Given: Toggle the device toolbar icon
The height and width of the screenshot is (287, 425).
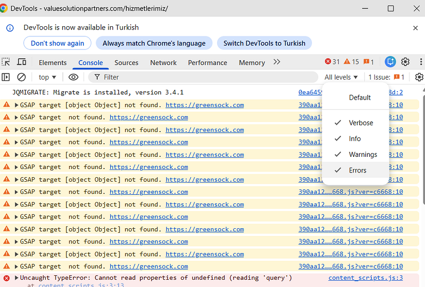Looking at the screenshot, I should [21, 62].
